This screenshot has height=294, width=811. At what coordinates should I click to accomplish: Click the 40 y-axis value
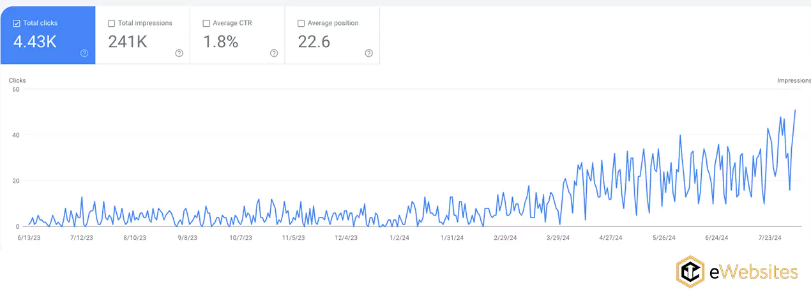(x=17, y=135)
